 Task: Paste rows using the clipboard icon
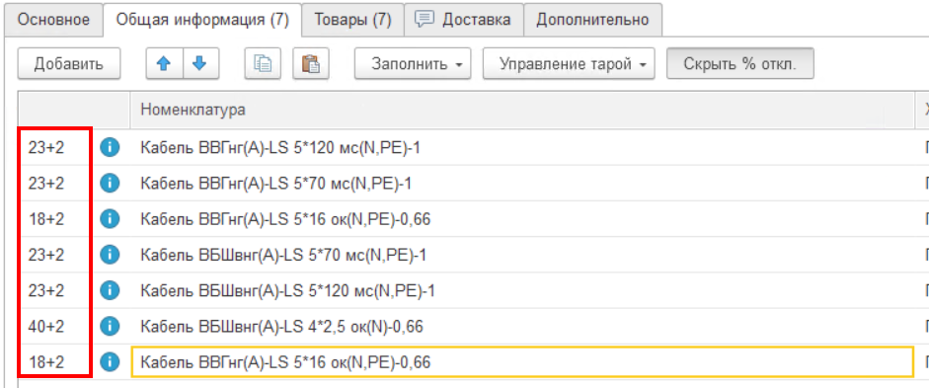tap(310, 64)
